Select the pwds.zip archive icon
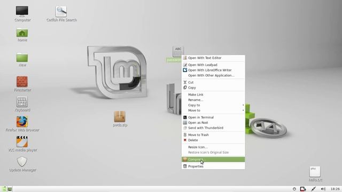Image resolution: width=342 pixels, height=192 pixels. click(120, 116)
